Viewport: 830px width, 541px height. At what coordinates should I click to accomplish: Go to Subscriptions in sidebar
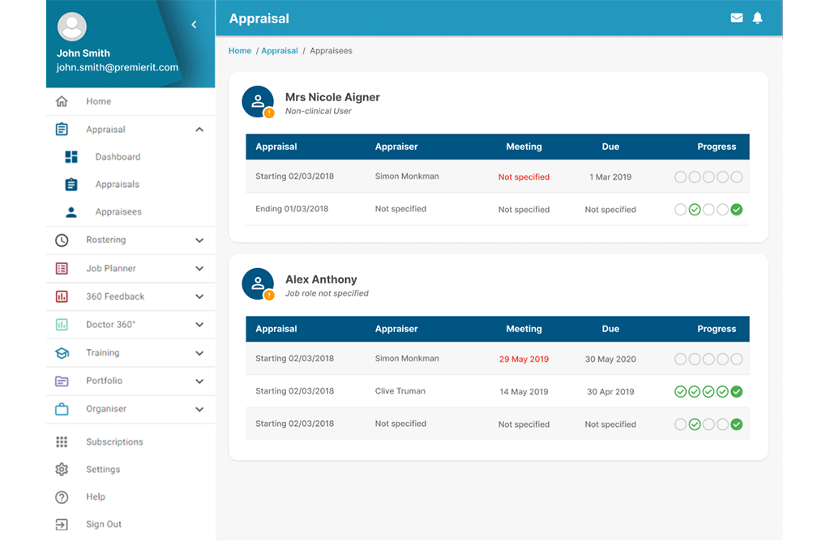115,441
